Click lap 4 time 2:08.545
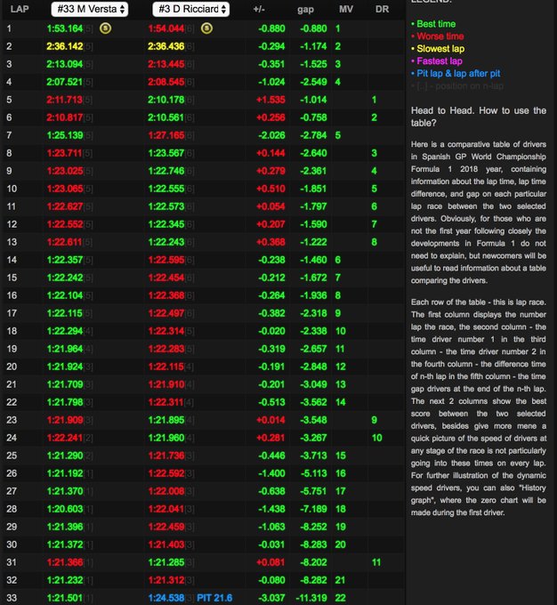Viewport: 557px width, 605px height. coord(166,82)
